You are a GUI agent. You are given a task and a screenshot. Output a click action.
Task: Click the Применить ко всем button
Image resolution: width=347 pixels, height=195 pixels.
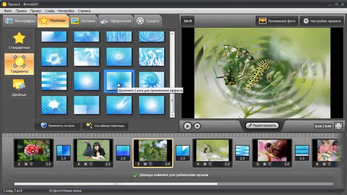(x=58, y=126)
